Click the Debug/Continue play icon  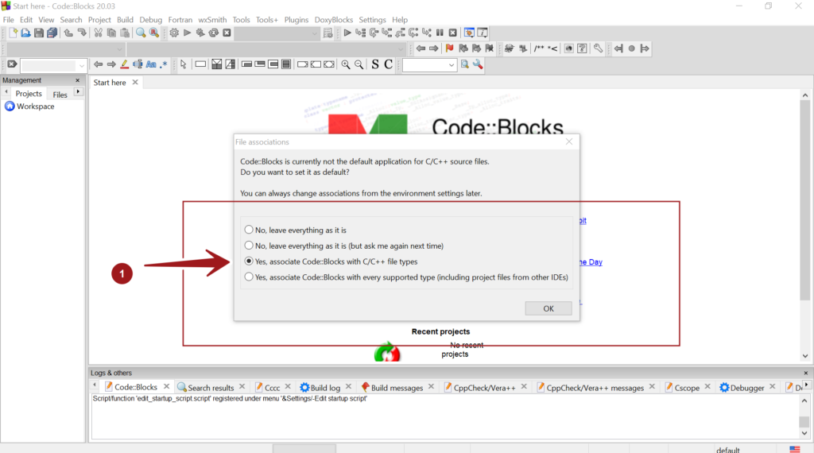coord(347,33)
